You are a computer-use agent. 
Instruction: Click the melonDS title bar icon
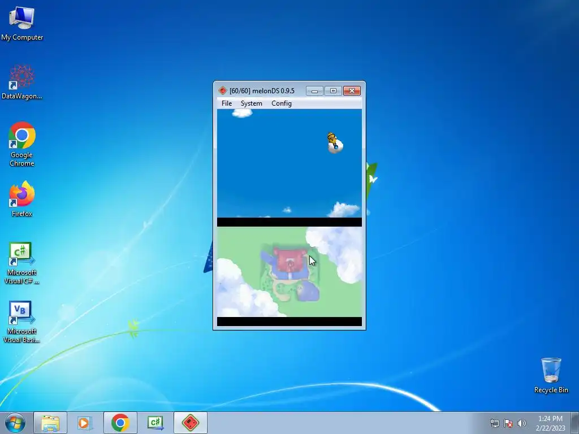point(222,90)
